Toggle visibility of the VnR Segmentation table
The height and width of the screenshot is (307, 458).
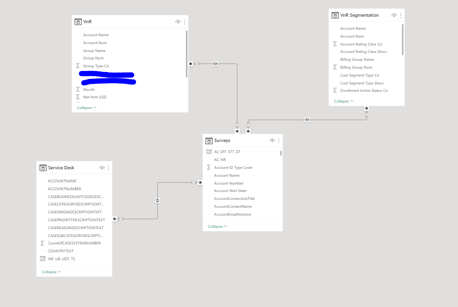[394, 15]
